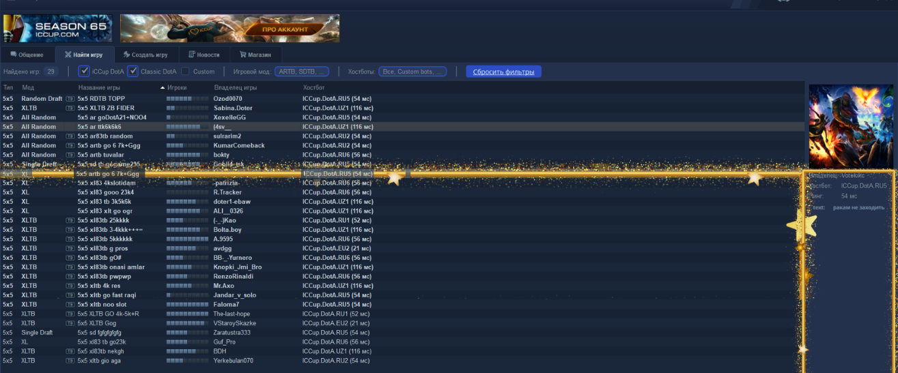Screen dimensions: 898x373
Task: Click player slots bar for ar goDotA21+NOO4
Action: tap(188, 117)
